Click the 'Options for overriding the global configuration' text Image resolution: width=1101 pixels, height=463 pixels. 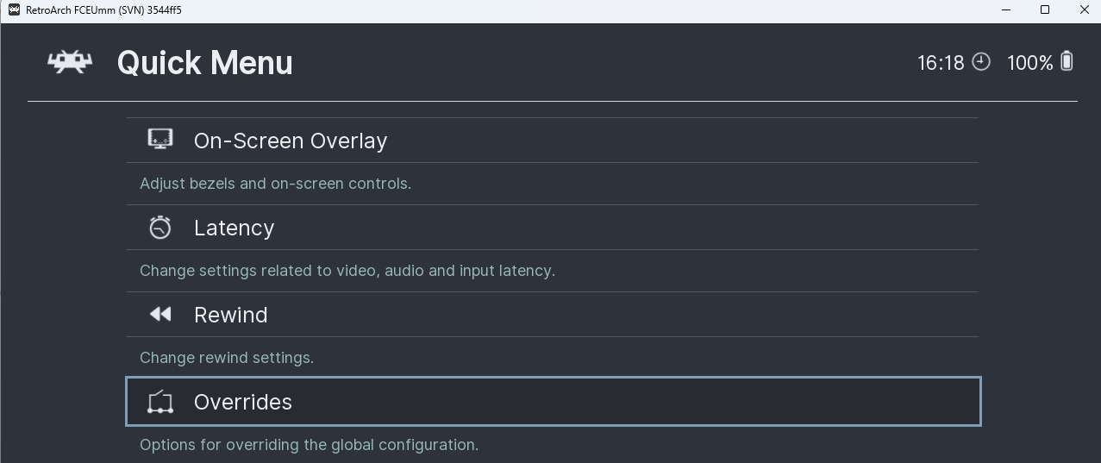309,445
